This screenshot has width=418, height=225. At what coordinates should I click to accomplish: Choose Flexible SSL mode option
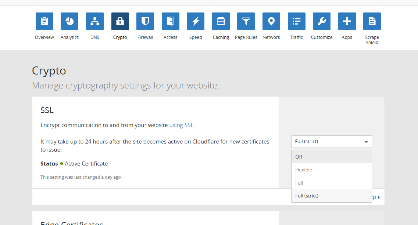coord(331,170)
